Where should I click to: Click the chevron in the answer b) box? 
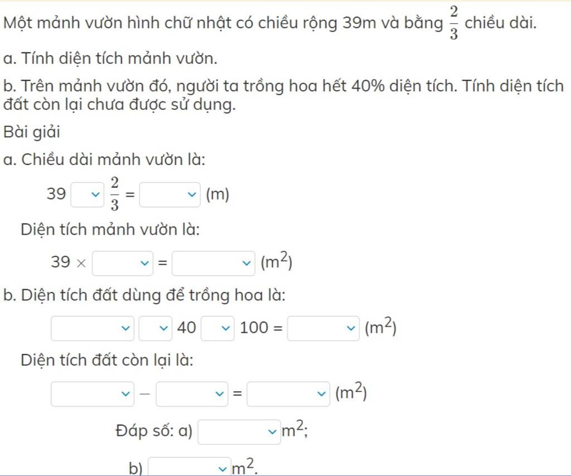point(222,469)
